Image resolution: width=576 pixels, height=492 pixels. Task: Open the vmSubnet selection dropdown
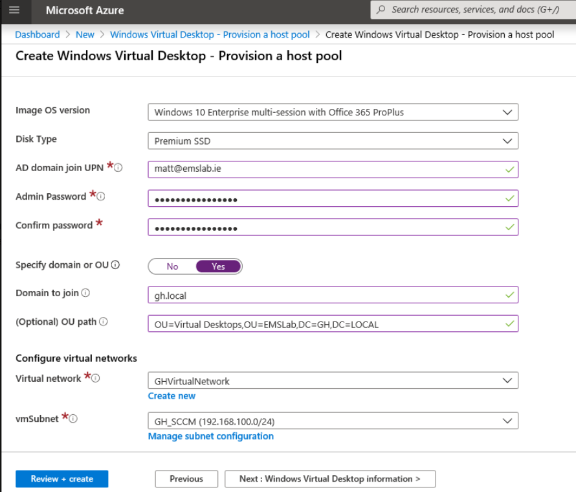[x=507, y=421]
